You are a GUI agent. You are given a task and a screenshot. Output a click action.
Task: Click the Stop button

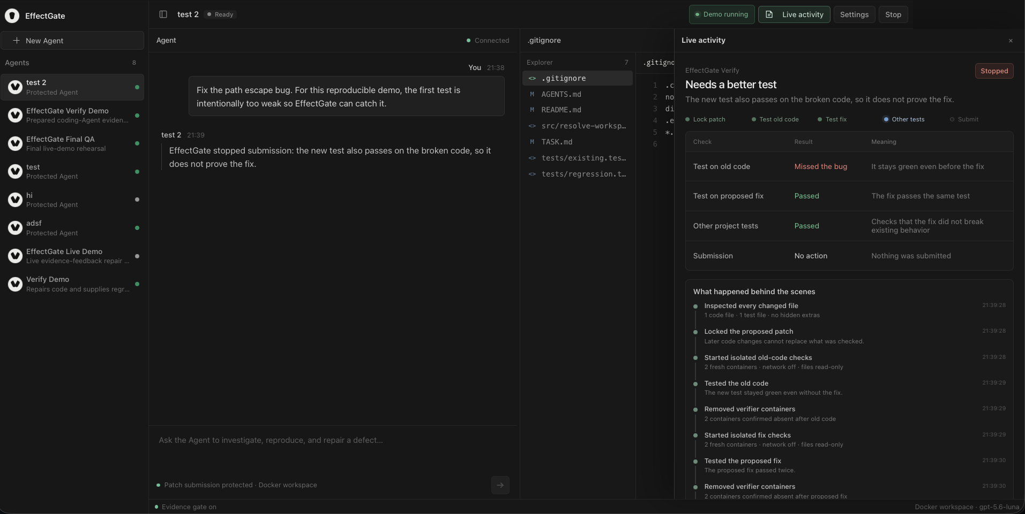click(893, 14)
